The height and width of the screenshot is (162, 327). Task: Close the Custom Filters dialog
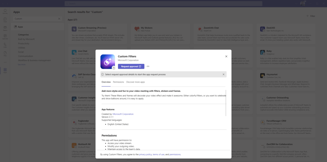226,56
